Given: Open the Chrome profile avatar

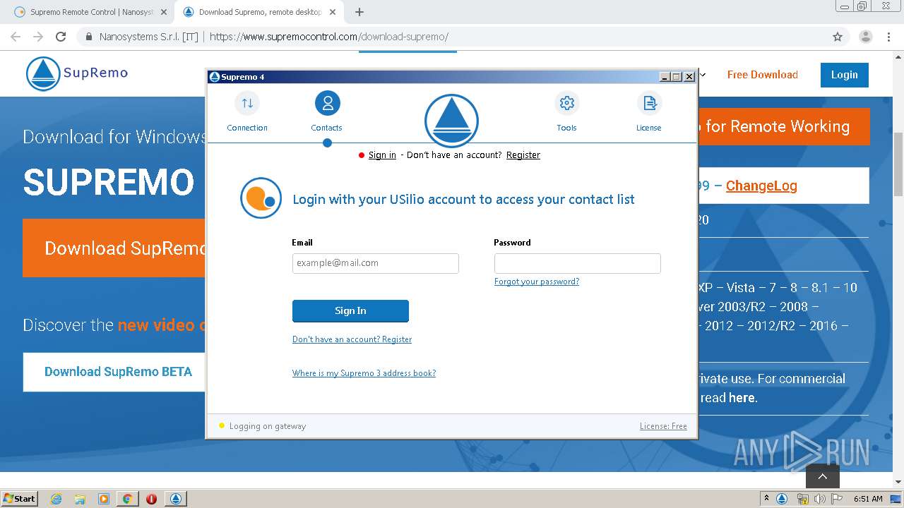Looking at the screenshot, I should tap(865, 37).
